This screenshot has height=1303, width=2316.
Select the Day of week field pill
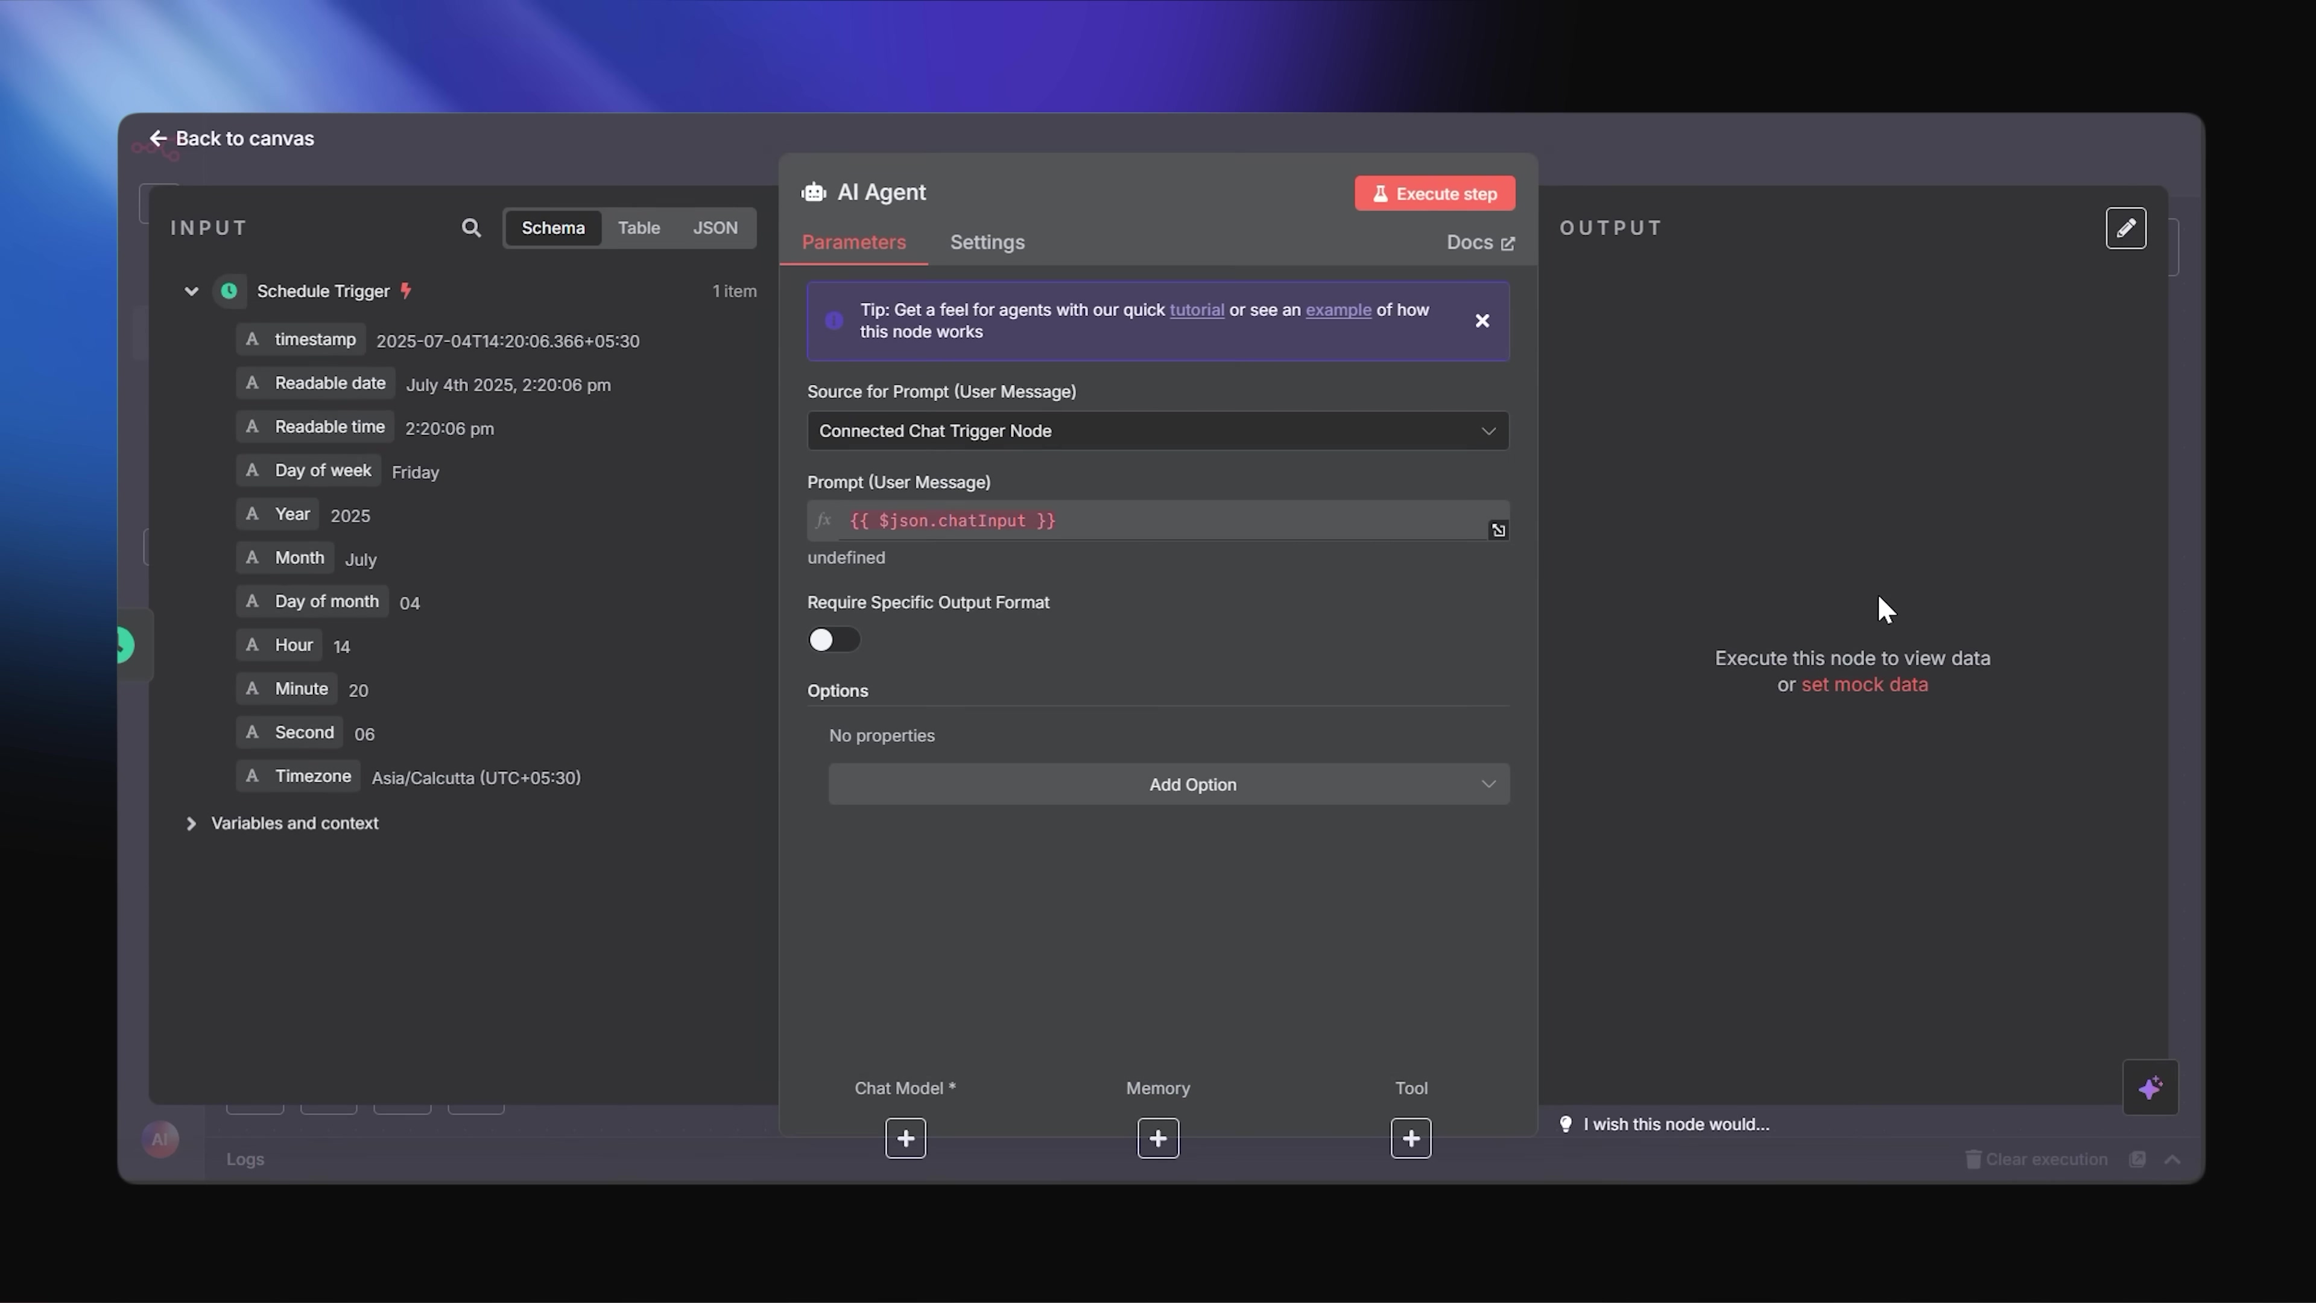pos(308,471)
